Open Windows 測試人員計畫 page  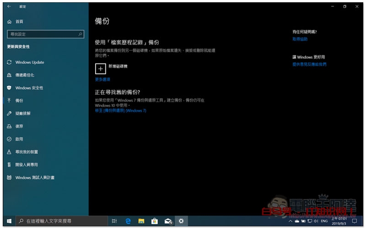35,177
